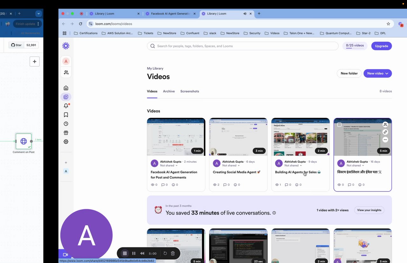Copy link icon on the Hindi-titled video card

coord(385,132)
